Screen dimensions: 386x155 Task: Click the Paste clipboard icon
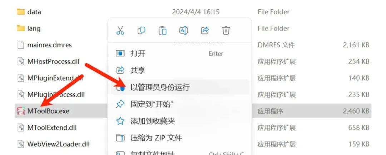coord(163,30)
